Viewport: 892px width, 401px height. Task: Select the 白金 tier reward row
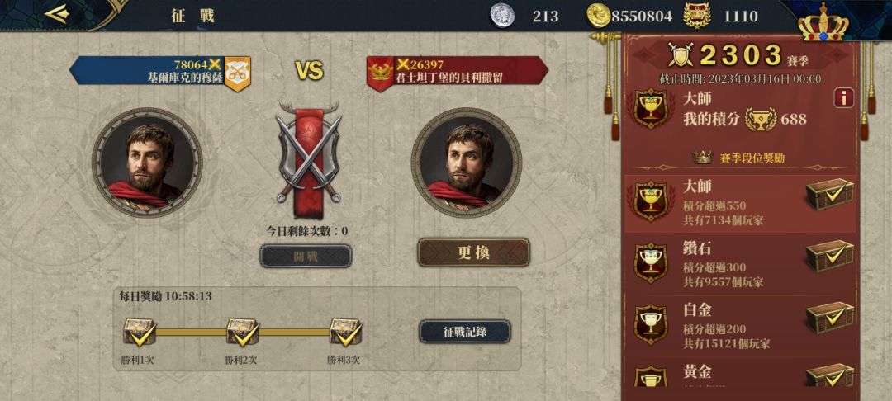pos(741,326)
